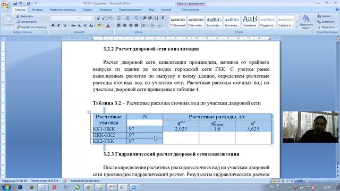Viewport: 340px width, 191px height.
Task: Apply the yellow text highlight color
Action: [x=99, y=25]
